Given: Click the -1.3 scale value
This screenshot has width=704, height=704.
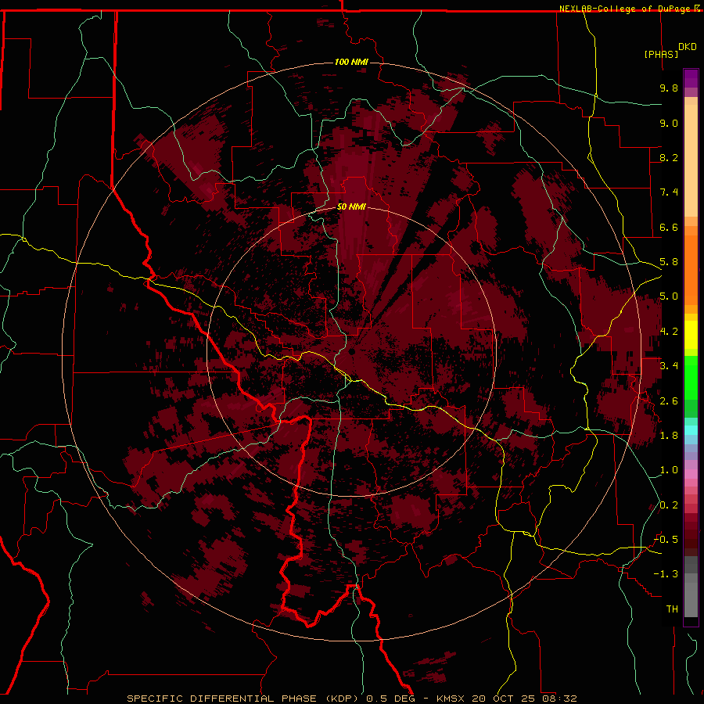Looking at the screenshot, I should pyautogui.click(x=666, y=574).
